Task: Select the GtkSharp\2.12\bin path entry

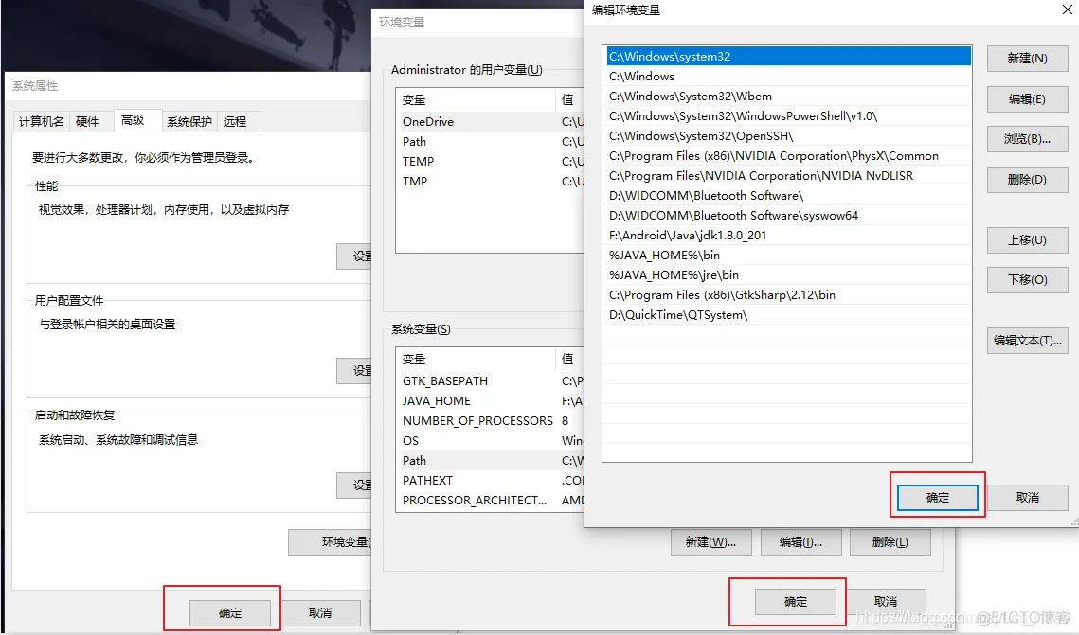Action: tap(788, 295)
